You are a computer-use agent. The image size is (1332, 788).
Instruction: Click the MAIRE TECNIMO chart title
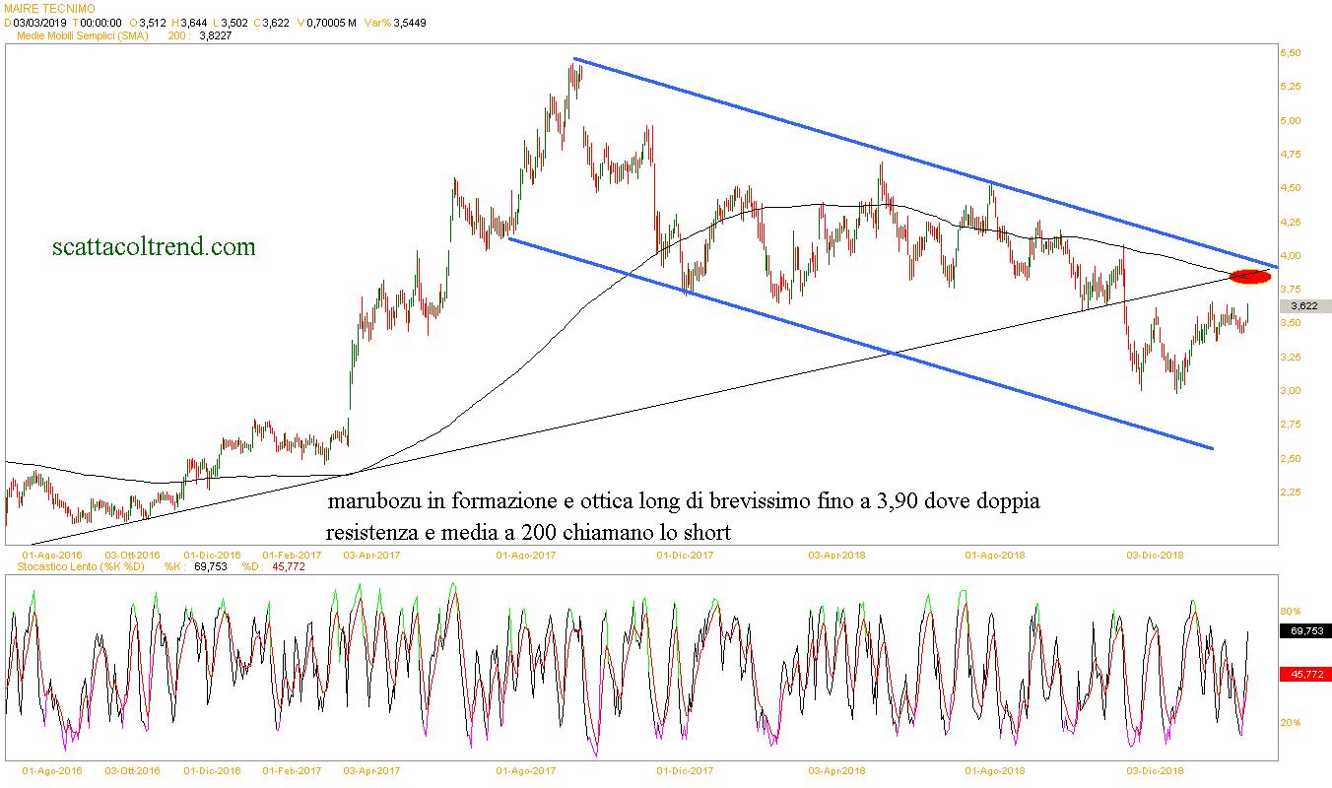tap(50, 9)
